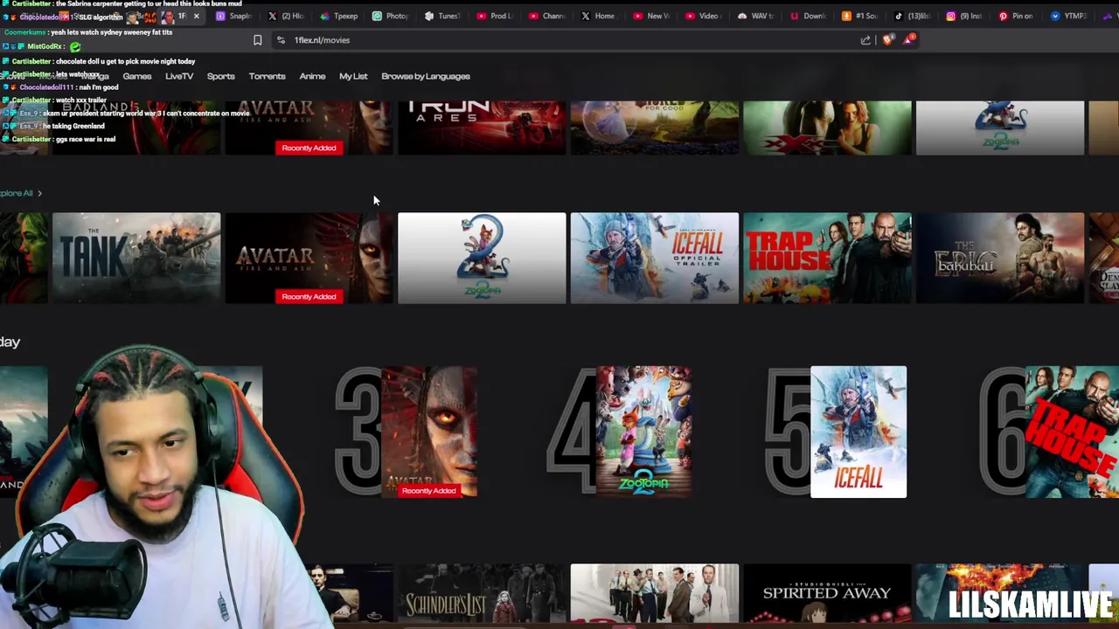
Task: Open Spirited Away thumbnail
Action: [x=827, y=593]
